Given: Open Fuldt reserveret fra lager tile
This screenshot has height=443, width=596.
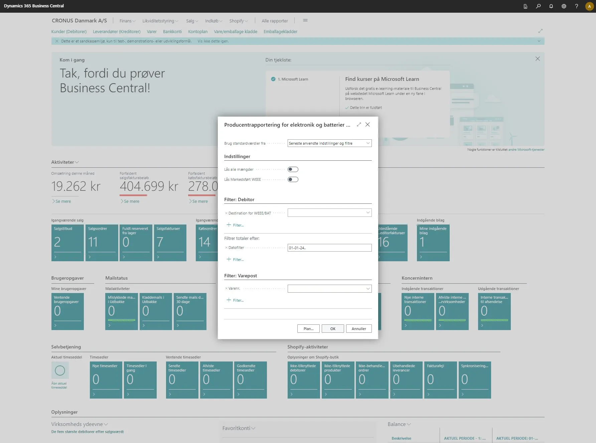Looking at the screenshot, I should point(136,243).
